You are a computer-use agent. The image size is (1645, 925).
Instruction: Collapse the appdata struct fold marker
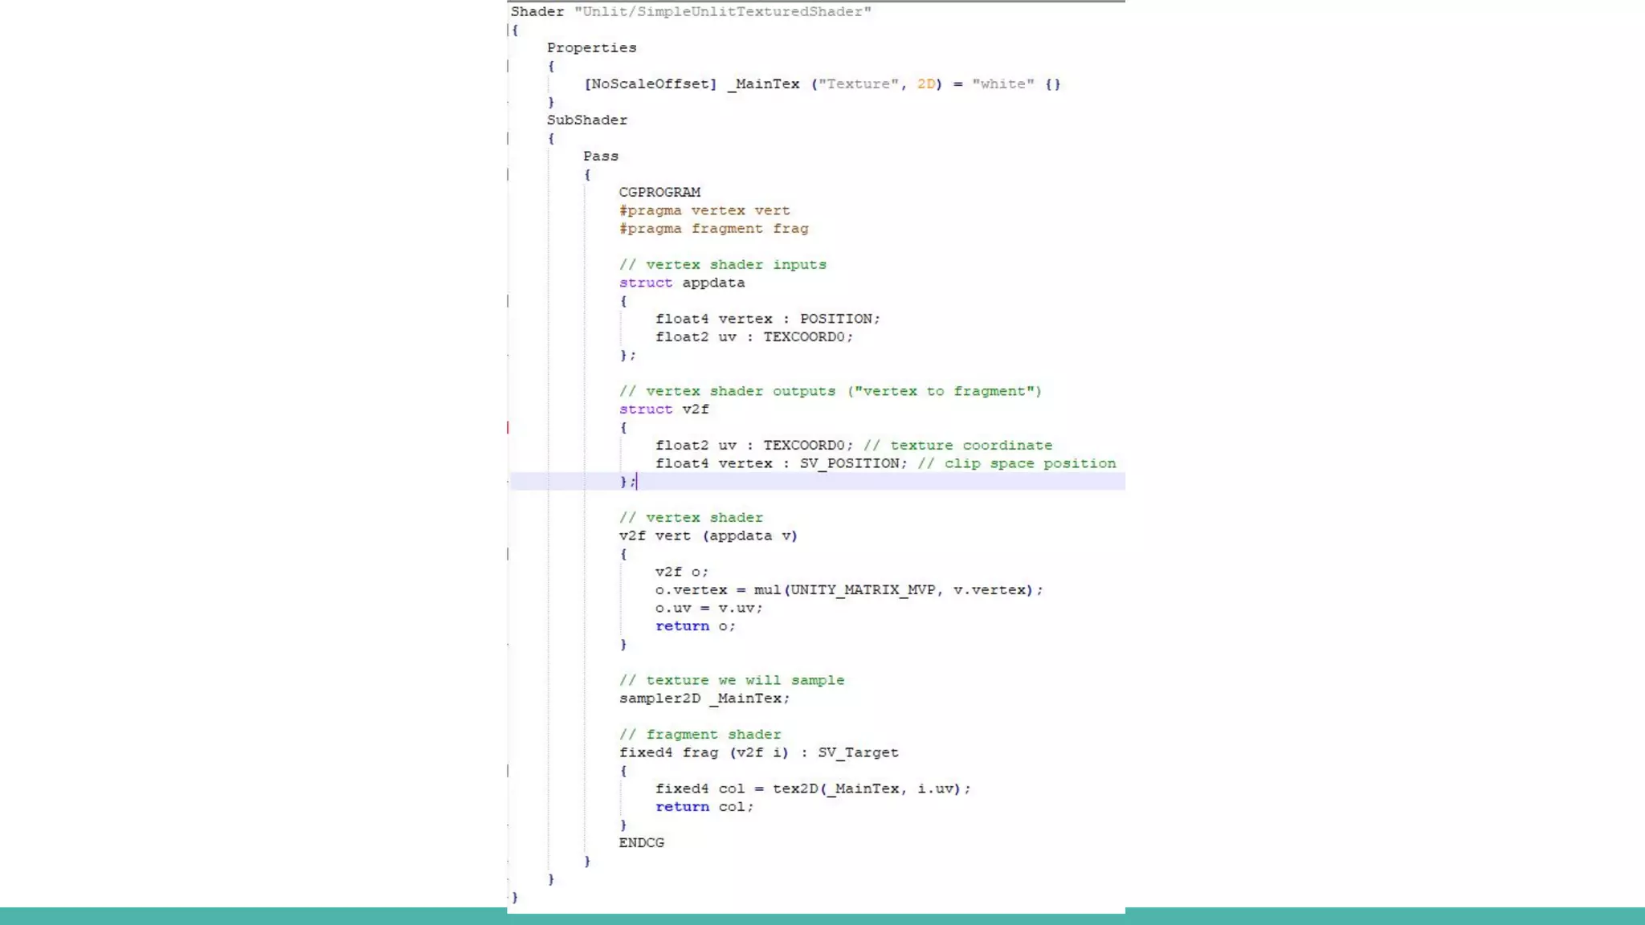pyautogui.click(x=508, y=301)
